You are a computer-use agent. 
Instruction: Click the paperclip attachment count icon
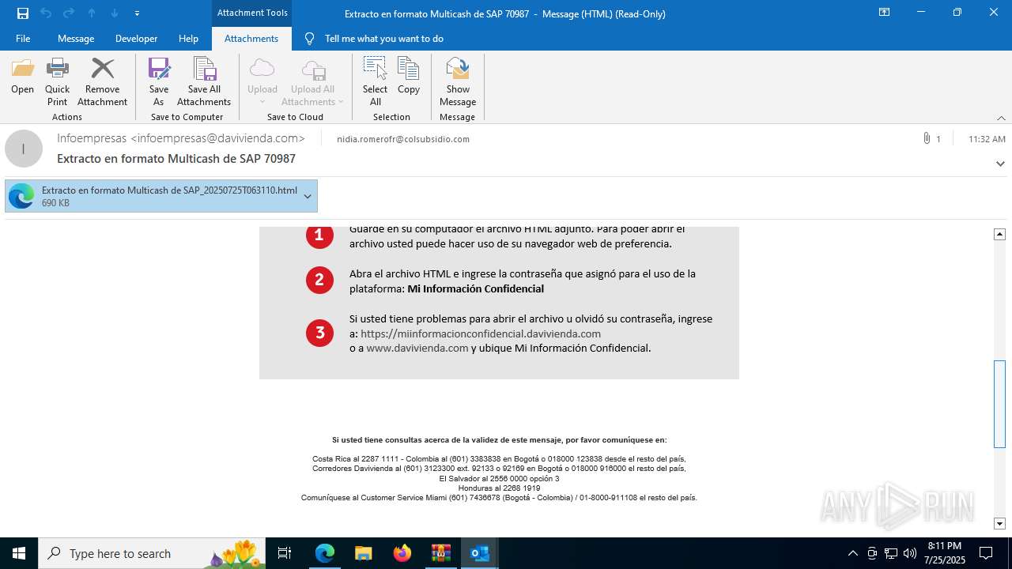pyautogui.click(x=926, y=138)
